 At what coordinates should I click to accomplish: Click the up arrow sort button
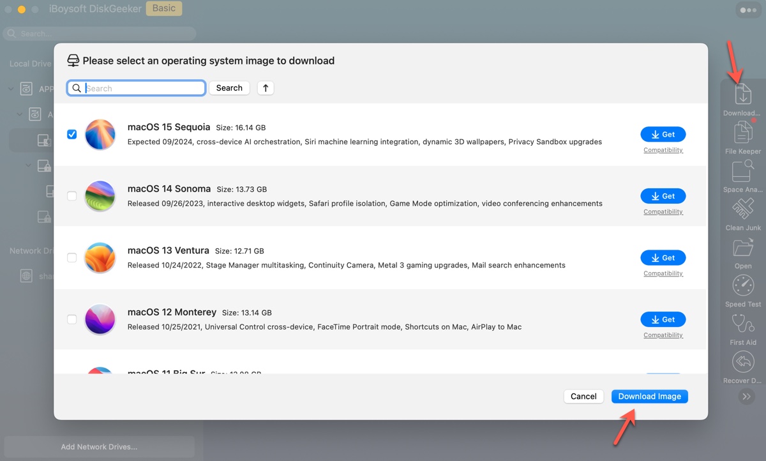266,88
